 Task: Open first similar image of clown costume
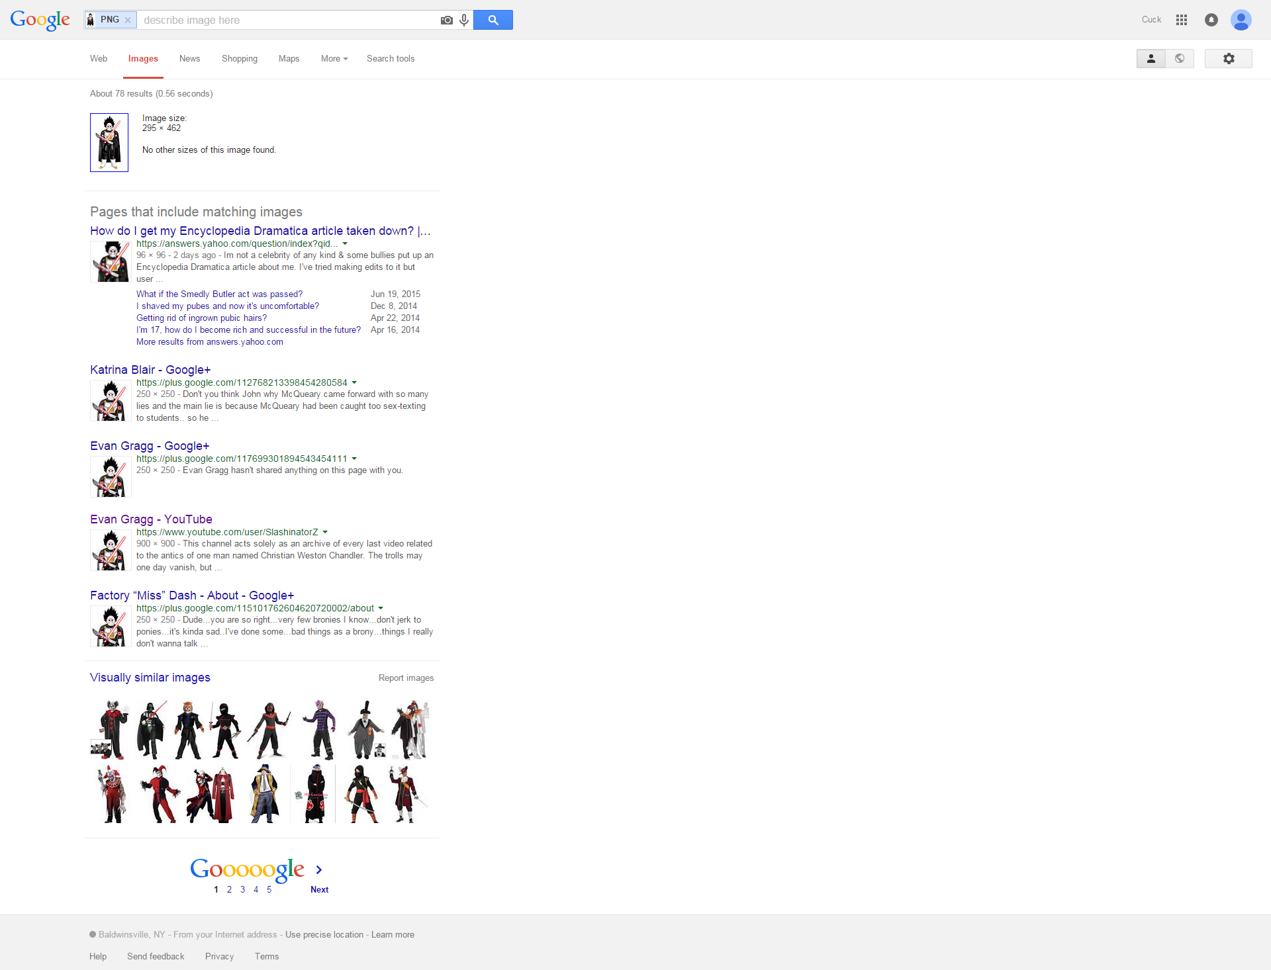tap(111, 730)
